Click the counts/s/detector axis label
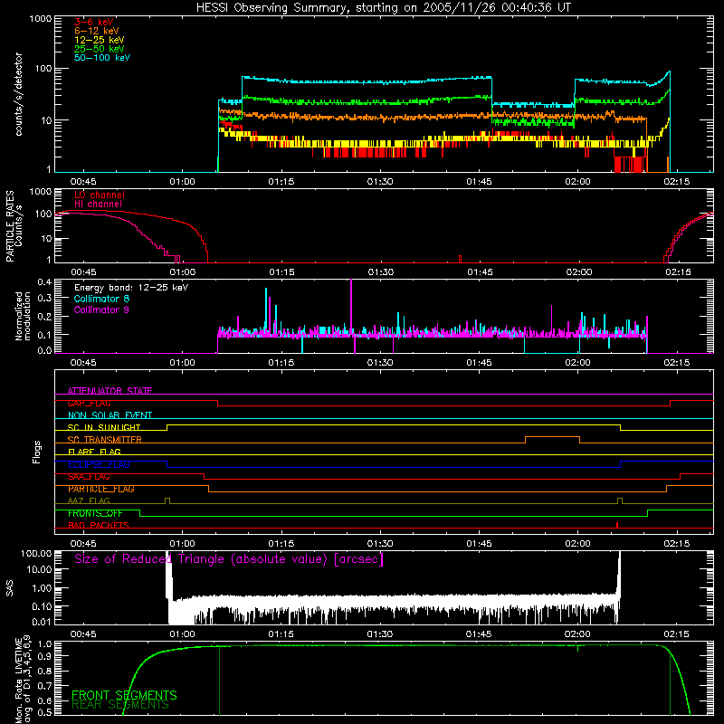724x724 pixels. coord(18,94)
